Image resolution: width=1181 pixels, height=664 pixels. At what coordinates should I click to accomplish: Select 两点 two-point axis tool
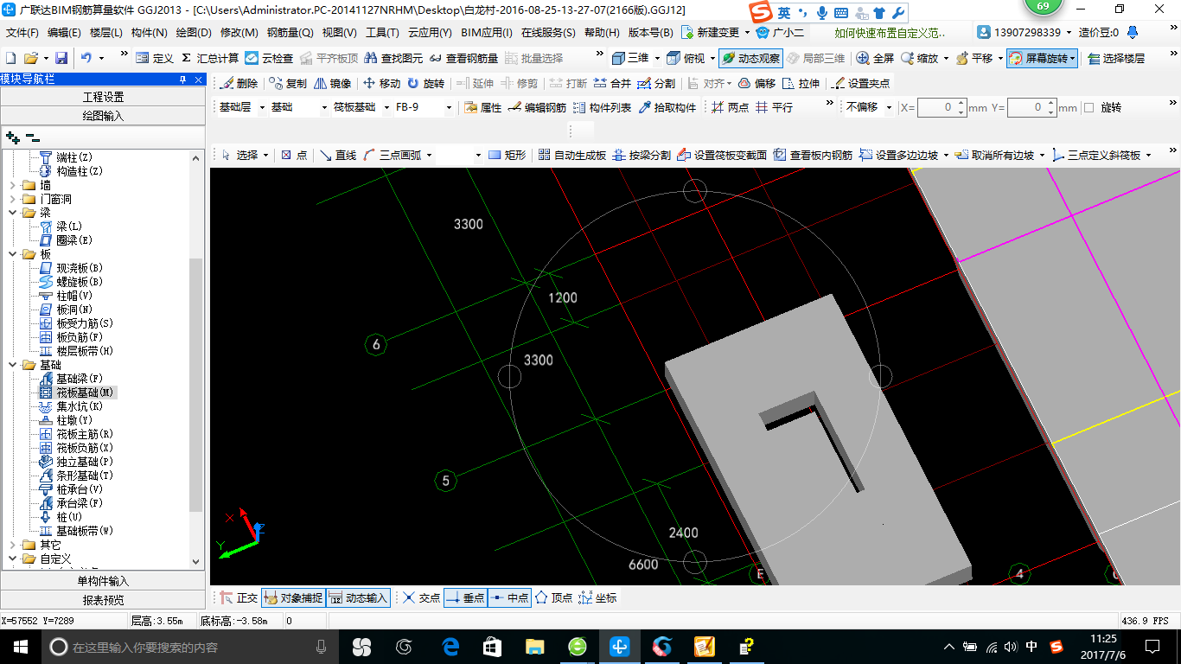[731, 107]
